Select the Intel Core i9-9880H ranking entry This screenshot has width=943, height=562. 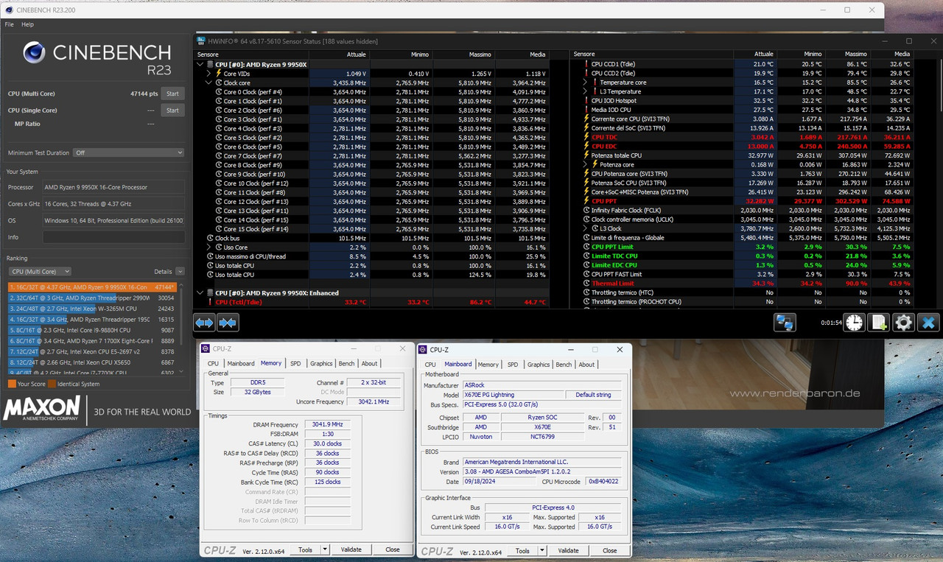point(92,331)
